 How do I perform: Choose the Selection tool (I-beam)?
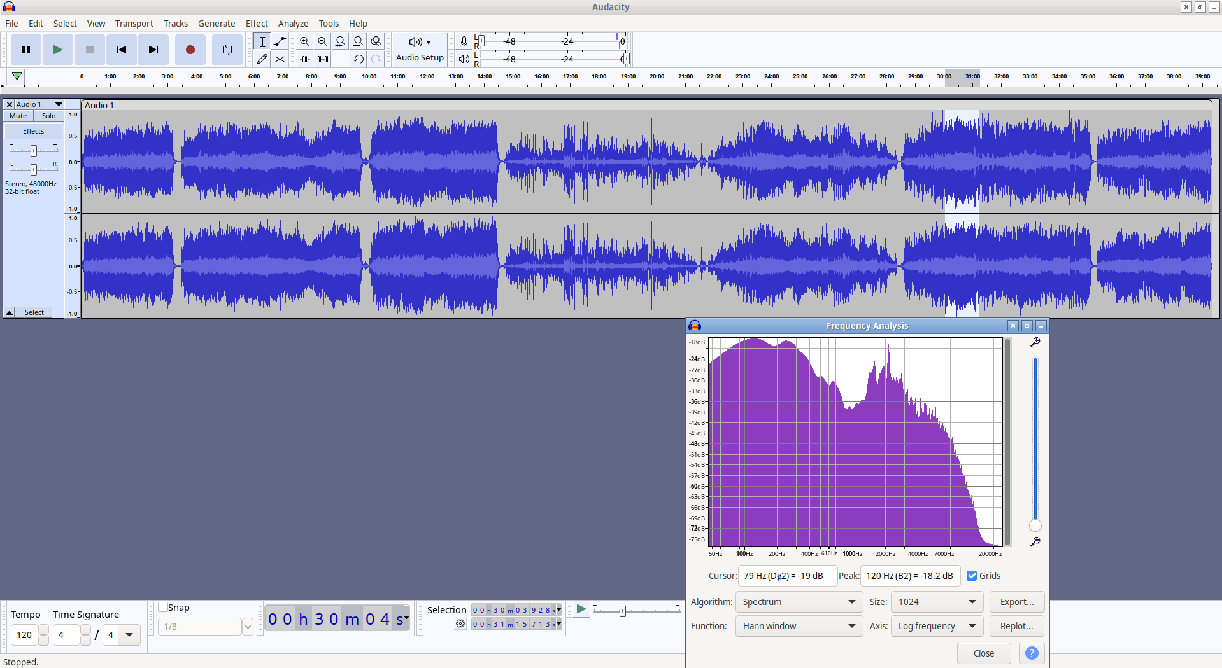[262, 41]
